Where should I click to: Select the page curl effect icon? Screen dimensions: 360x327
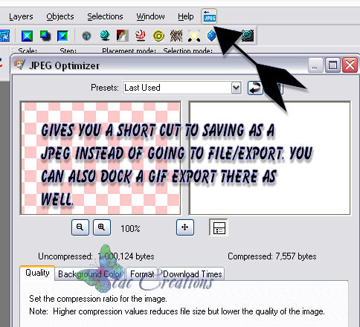click(x=123, y=36)
